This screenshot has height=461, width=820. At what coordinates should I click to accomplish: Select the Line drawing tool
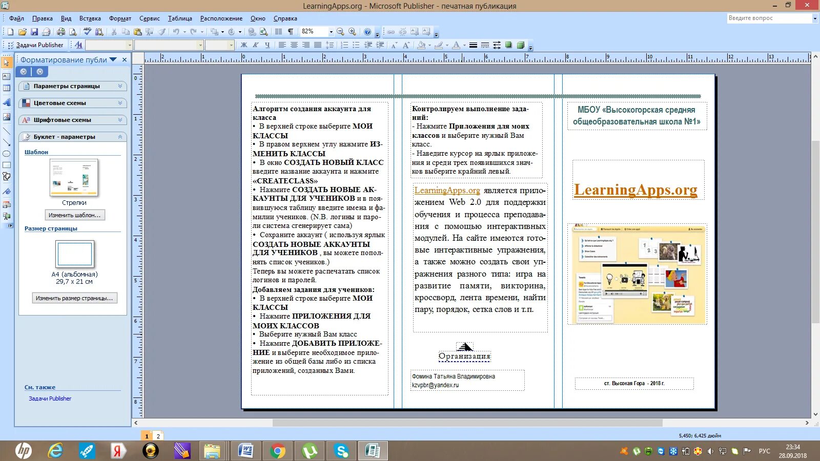(7, 131)
